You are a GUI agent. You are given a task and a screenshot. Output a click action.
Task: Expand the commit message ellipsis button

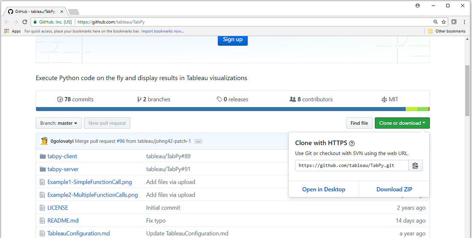198,141
